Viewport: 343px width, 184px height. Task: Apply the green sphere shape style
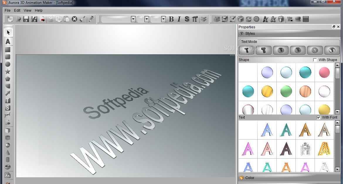pos(286,91)
